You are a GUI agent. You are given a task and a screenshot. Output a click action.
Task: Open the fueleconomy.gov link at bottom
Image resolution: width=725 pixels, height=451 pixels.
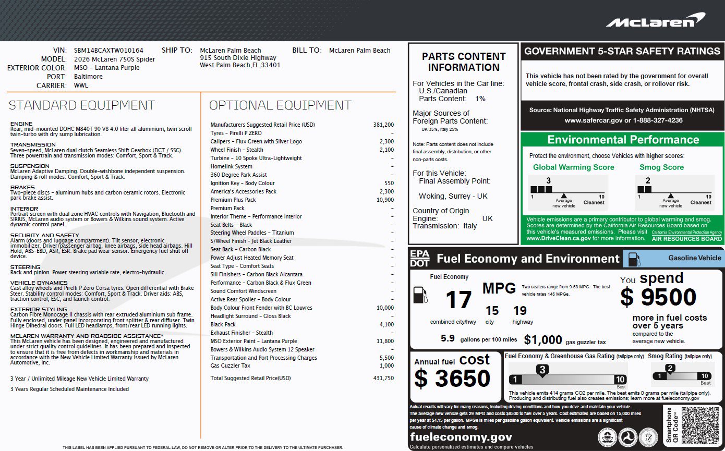461,437
